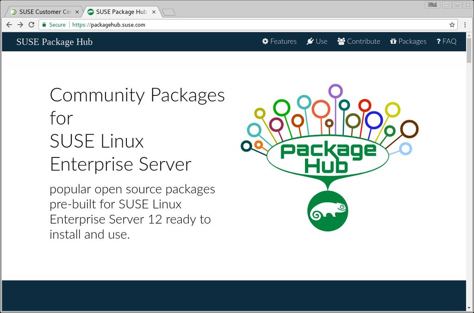Click the gear icon beside Features
474x313 pixels.
point(265,41)
